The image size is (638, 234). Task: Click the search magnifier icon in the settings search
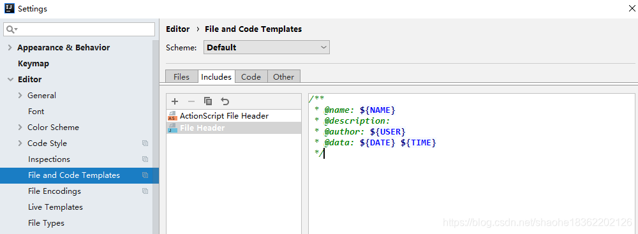11,29
